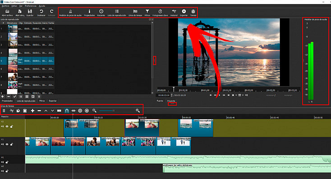Open the timeline hamburger menu
The image size is (331, 179).
[4, 111]
